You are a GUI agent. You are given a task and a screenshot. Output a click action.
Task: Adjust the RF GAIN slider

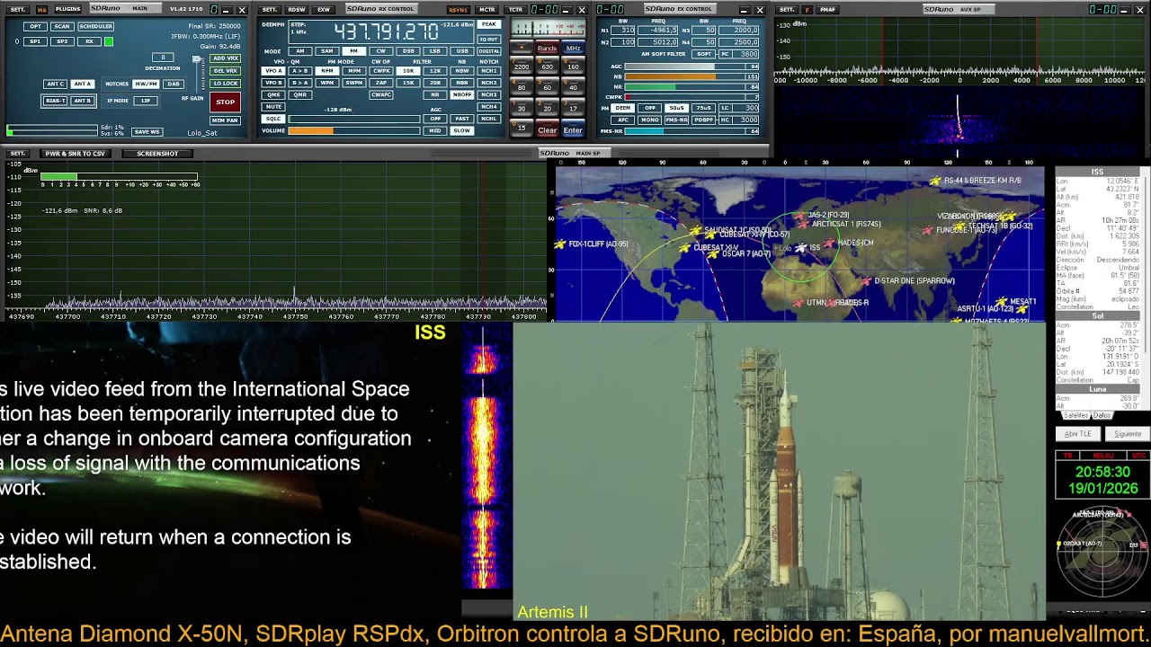(x=197, y=74)
